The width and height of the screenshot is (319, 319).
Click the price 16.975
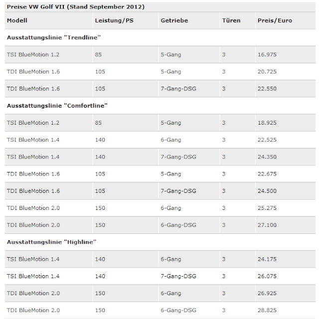point(267,54)
